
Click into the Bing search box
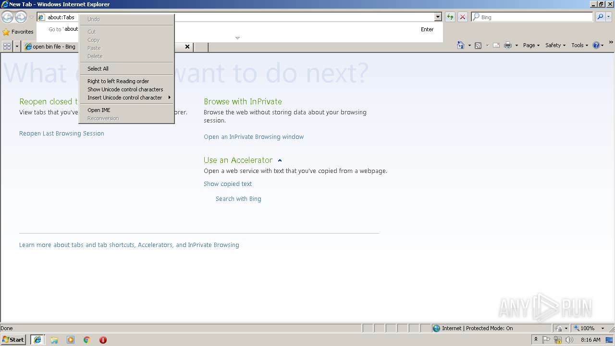point(532,17)
